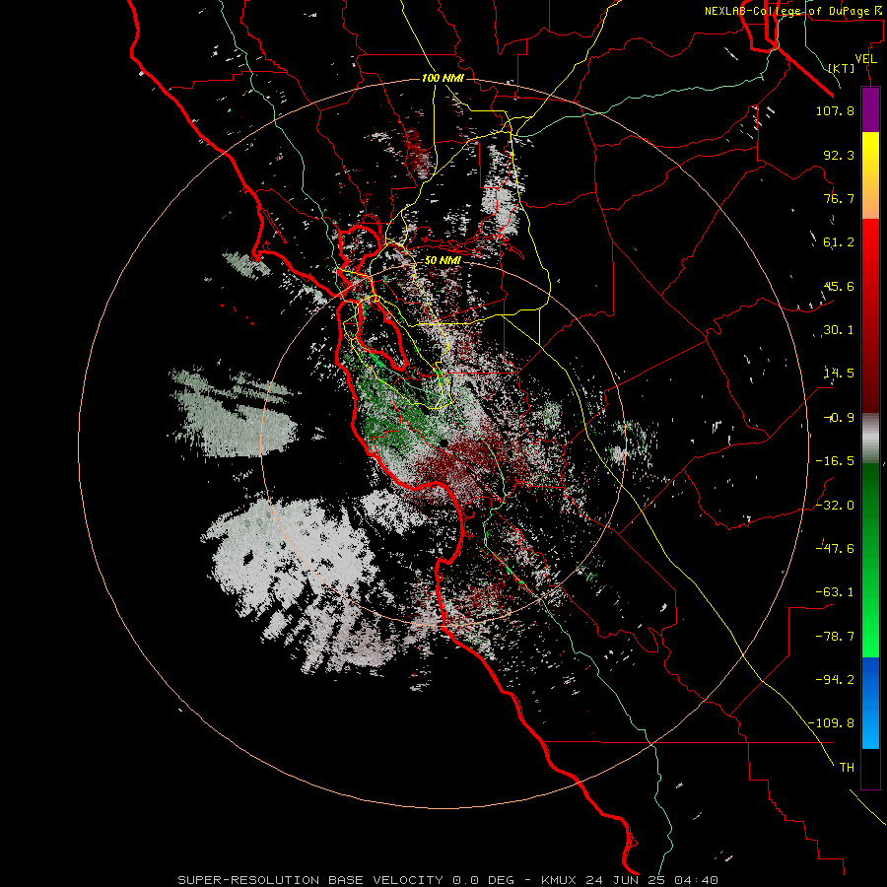Image resolution: width=887 pixels, height=887 pixels.
Task: Click the -16.5 velocity scale value
Action: click(835, 461)
